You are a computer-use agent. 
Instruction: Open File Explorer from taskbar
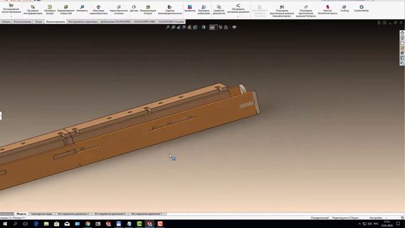coord(46,224)
